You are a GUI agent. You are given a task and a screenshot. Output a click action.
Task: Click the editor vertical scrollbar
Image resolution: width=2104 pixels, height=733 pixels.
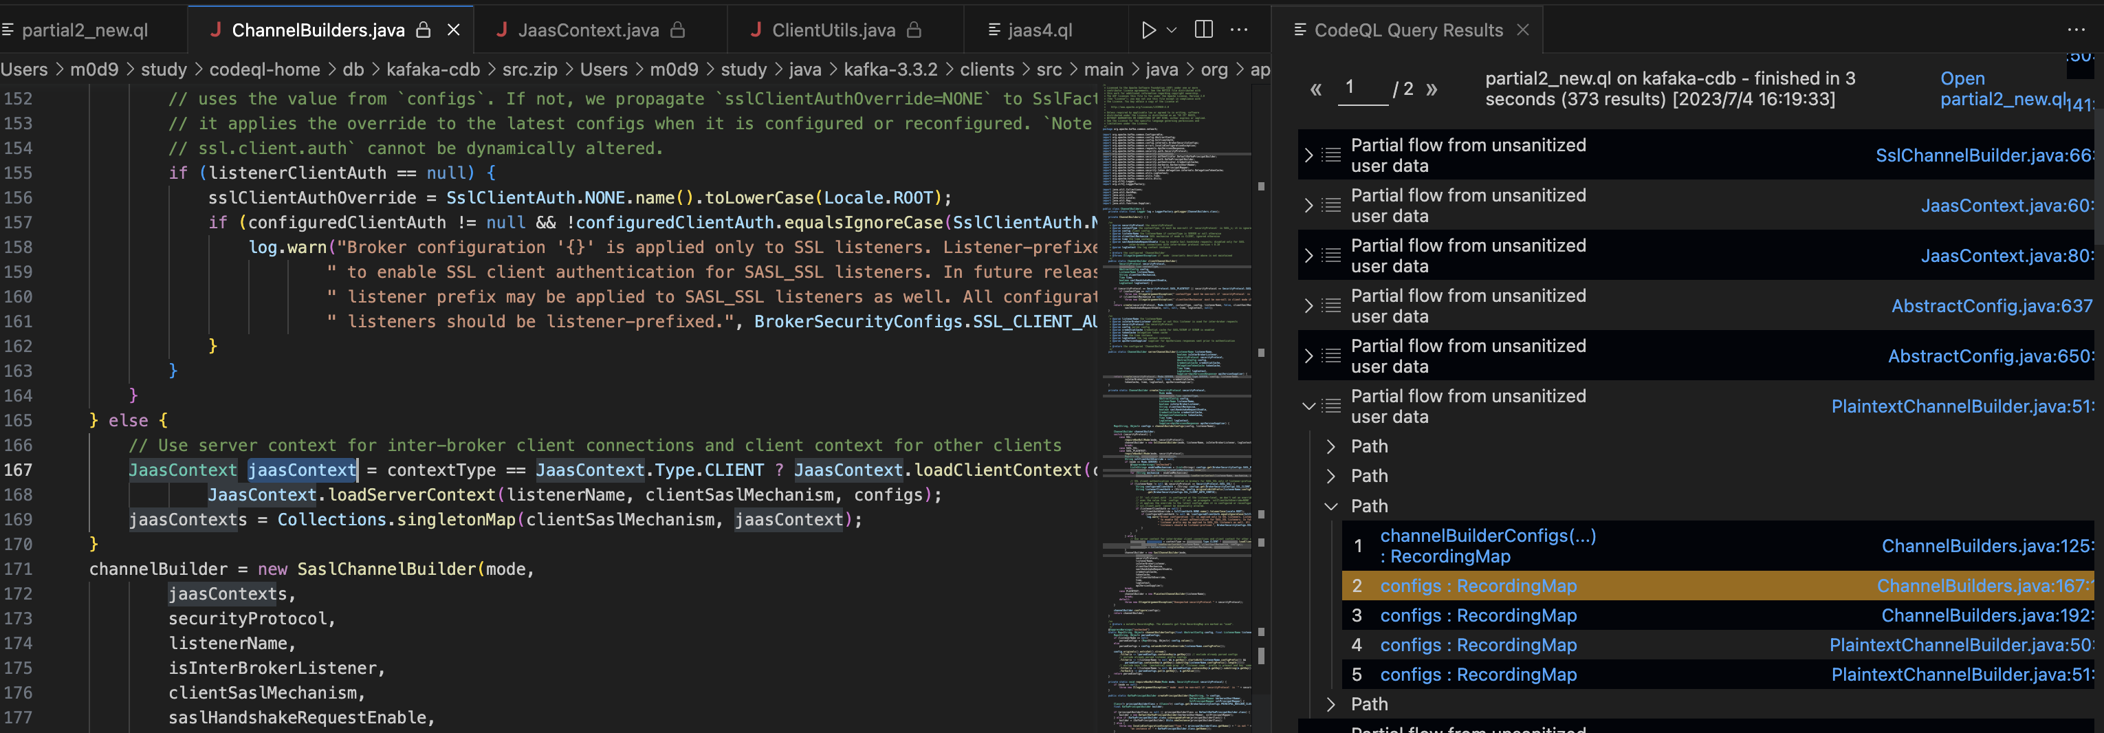pos(1261,408)
